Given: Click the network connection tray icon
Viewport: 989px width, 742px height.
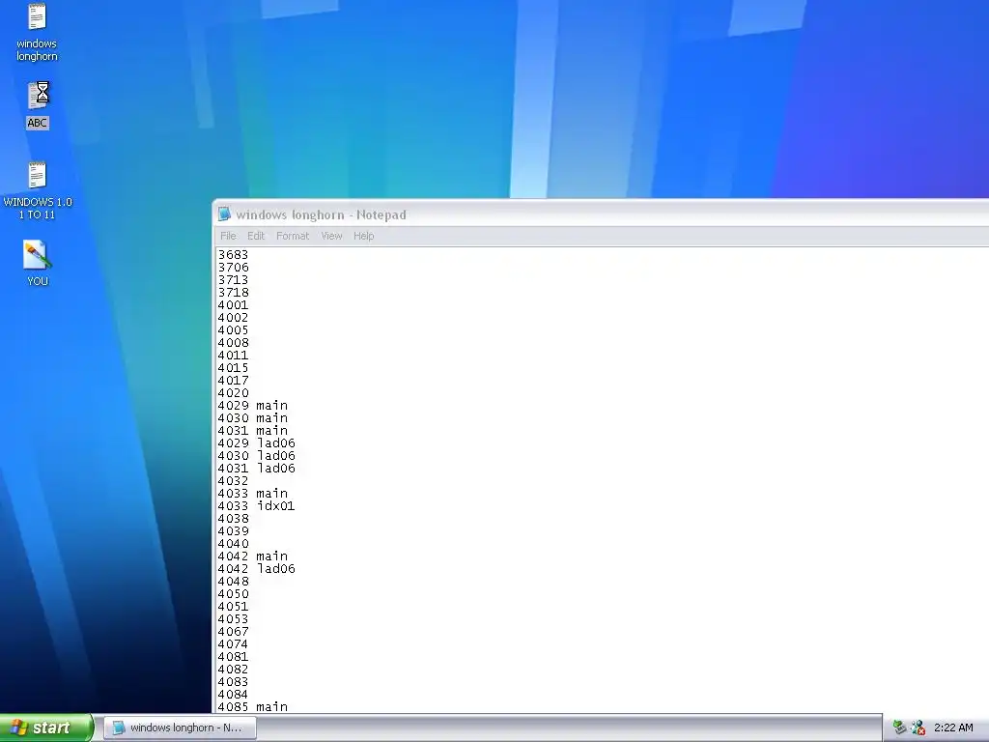Looking at the screenshot, I should (x=899, y=728).
